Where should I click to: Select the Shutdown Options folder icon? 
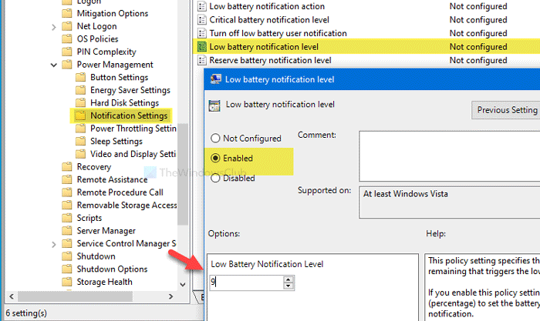67,269
